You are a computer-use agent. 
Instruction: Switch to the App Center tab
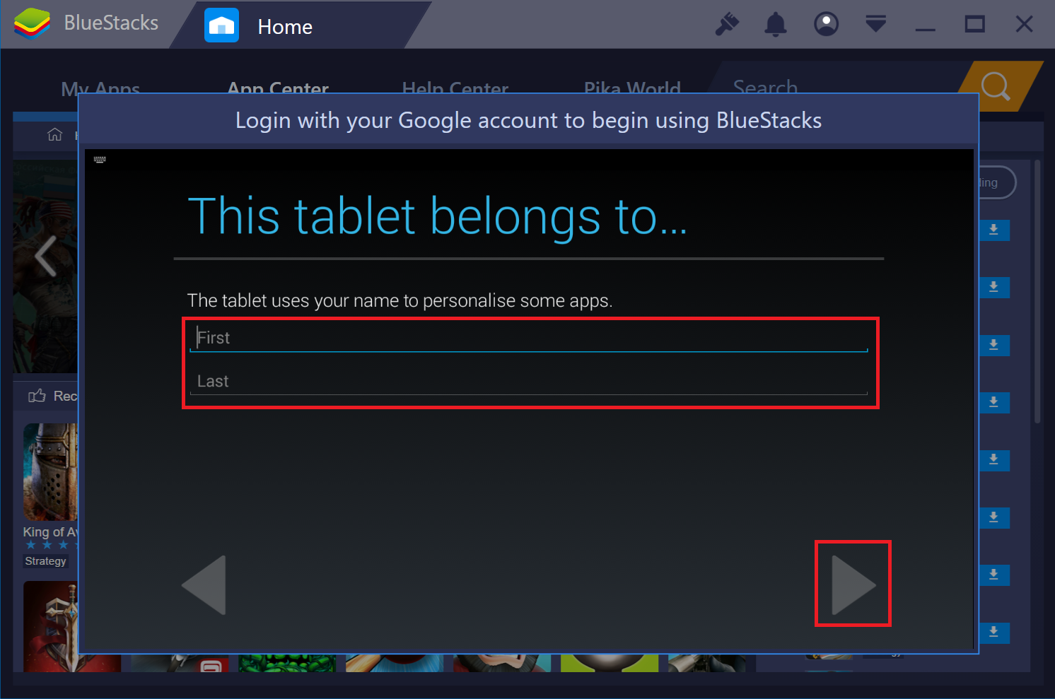[x=278, y=89]
